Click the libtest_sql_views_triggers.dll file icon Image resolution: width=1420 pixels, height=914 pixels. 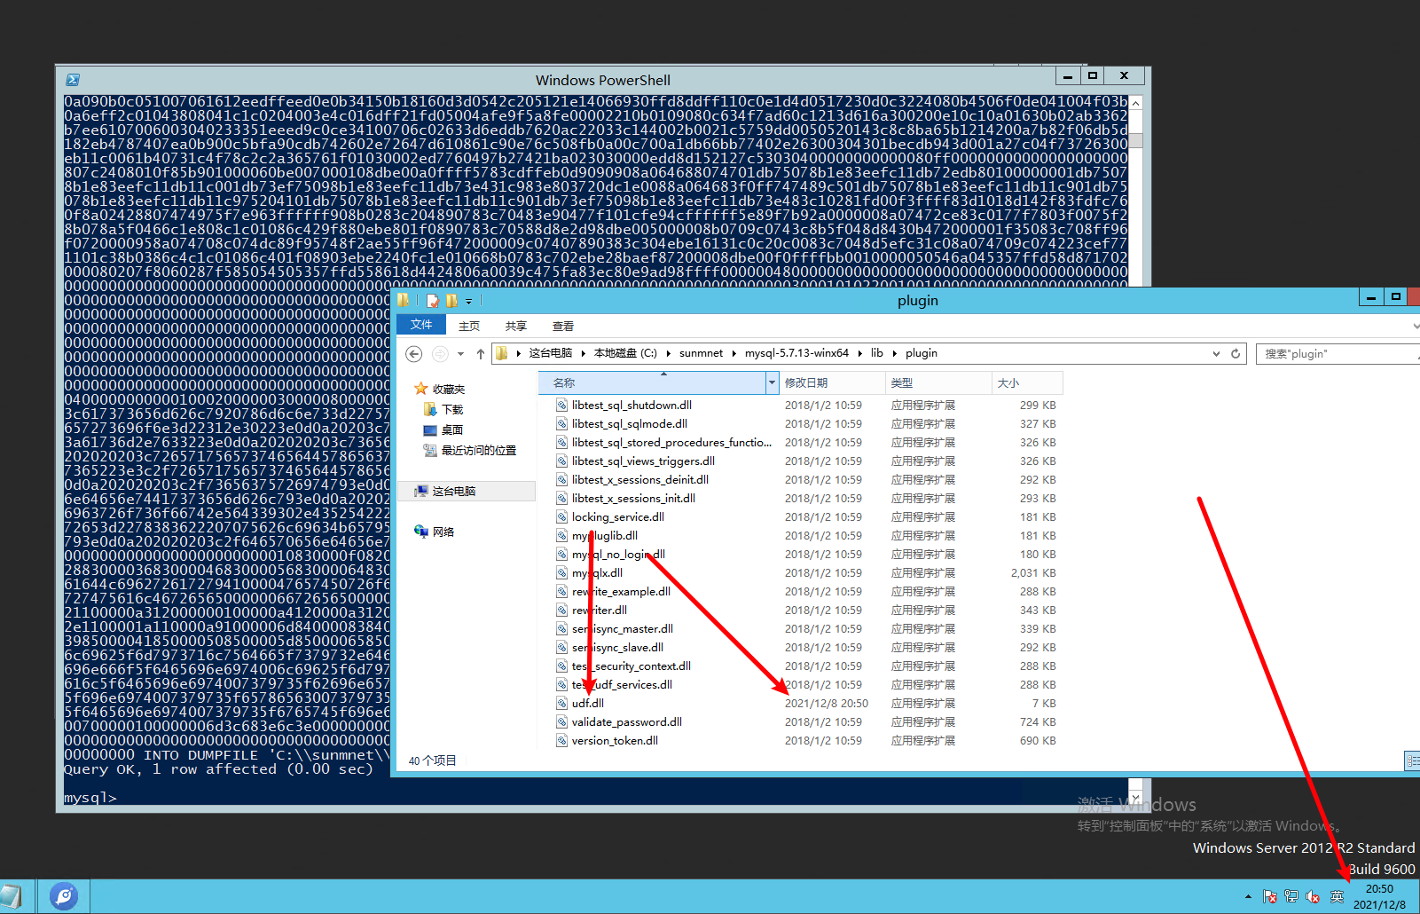(x=561, y=461)
